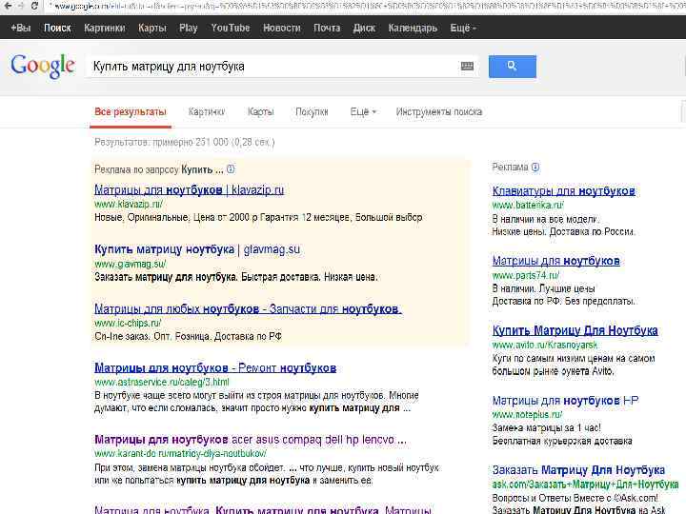
Task: Click the Google logo
Action: pyautogui.click(x=43, y=66)
